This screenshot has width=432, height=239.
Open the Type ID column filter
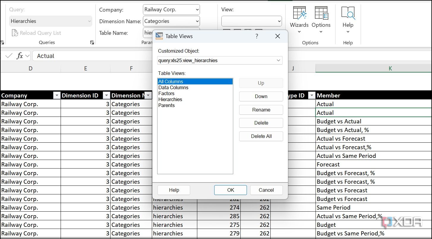311,95
